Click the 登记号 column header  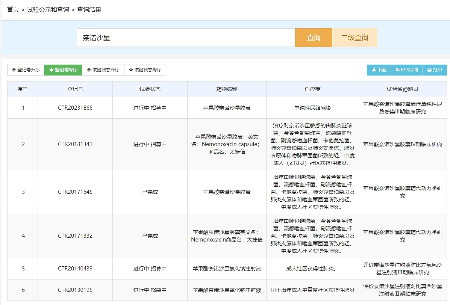click(75, 89)
